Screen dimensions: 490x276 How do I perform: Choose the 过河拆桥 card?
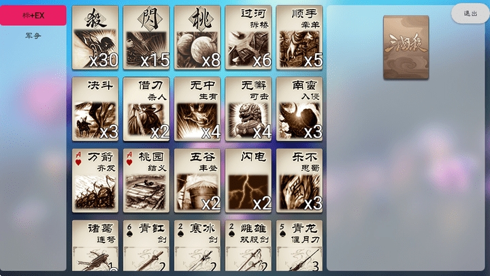click(x=248, y=37)
